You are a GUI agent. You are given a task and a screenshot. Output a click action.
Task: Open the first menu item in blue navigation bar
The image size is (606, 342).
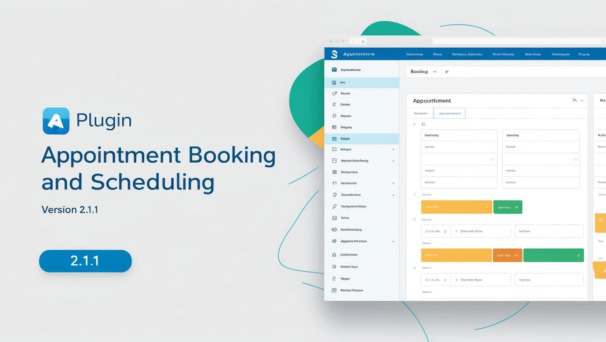(415, 54)
